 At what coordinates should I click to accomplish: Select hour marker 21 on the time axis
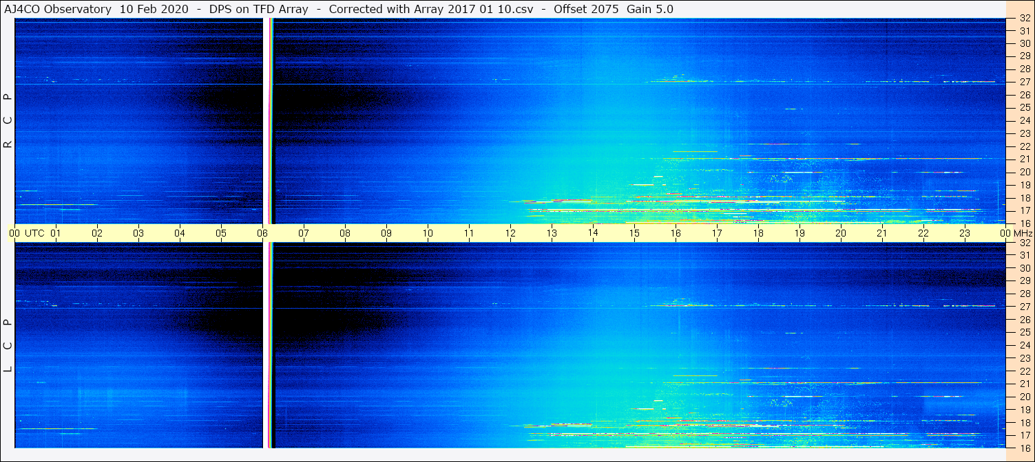point(882,233)
